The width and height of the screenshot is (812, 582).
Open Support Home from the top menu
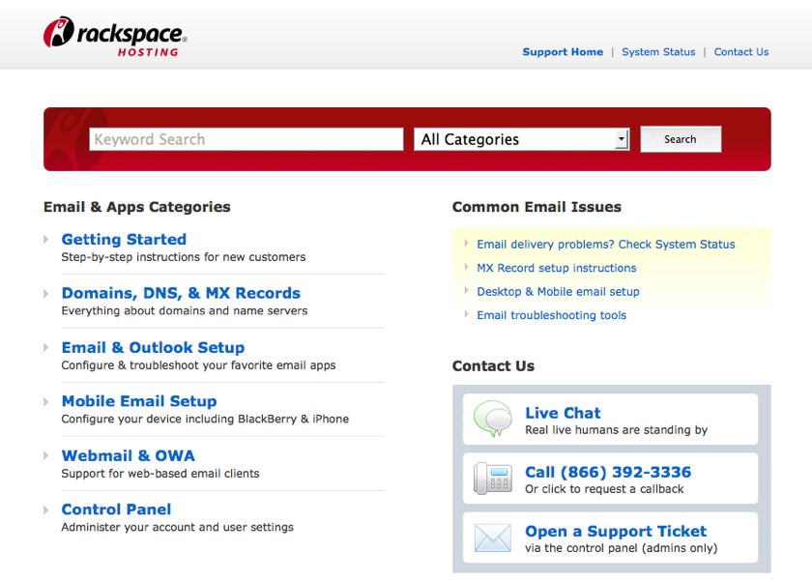(563, 52)
